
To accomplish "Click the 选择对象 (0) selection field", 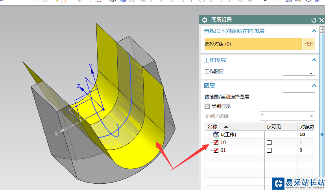I will click(253, 44).
